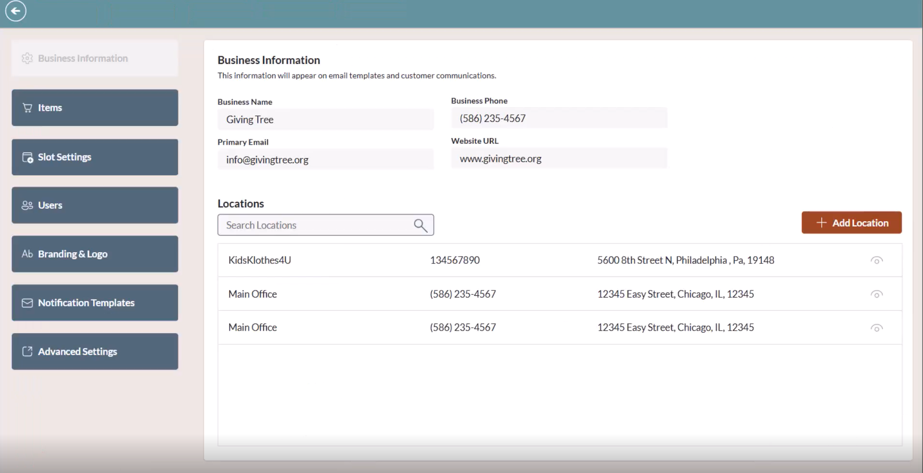Click the back arrow icon in header
This screenshot has width=923, height=473.
(x=16, y=11)
